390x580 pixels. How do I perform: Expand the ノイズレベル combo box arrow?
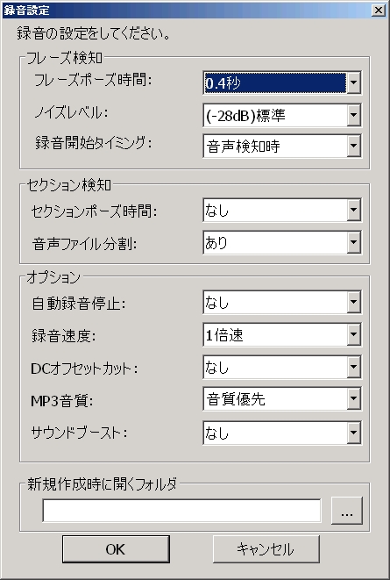click(x=353, y=115)
